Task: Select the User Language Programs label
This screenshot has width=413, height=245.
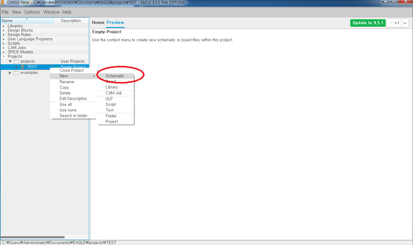Action: [x=30, y=39]
